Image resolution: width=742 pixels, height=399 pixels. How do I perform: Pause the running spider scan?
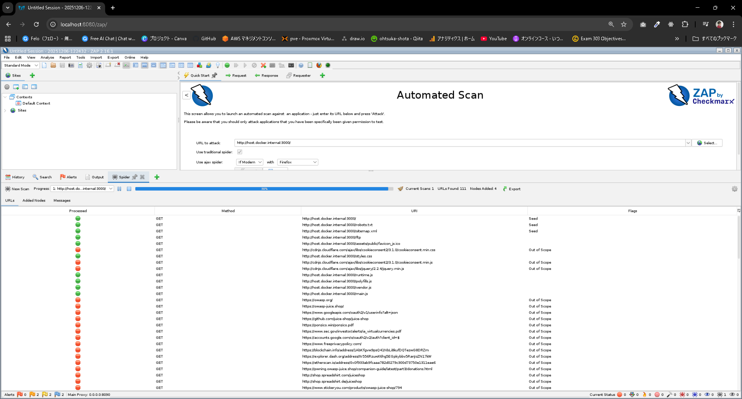119,189
